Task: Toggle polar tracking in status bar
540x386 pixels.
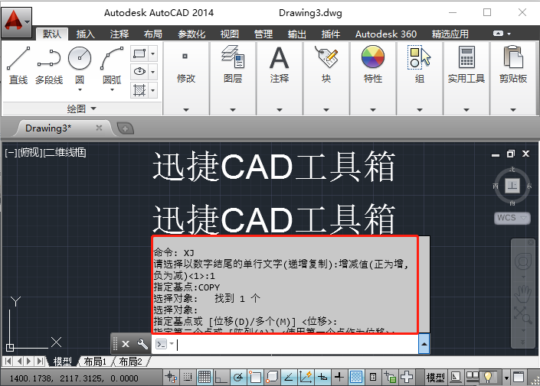Action: click(x=238, y=378)
